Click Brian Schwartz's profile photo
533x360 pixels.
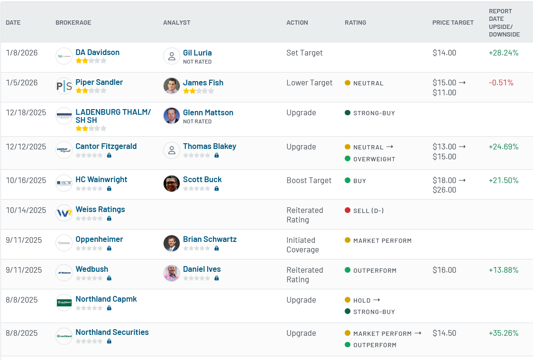pos(172,243)
